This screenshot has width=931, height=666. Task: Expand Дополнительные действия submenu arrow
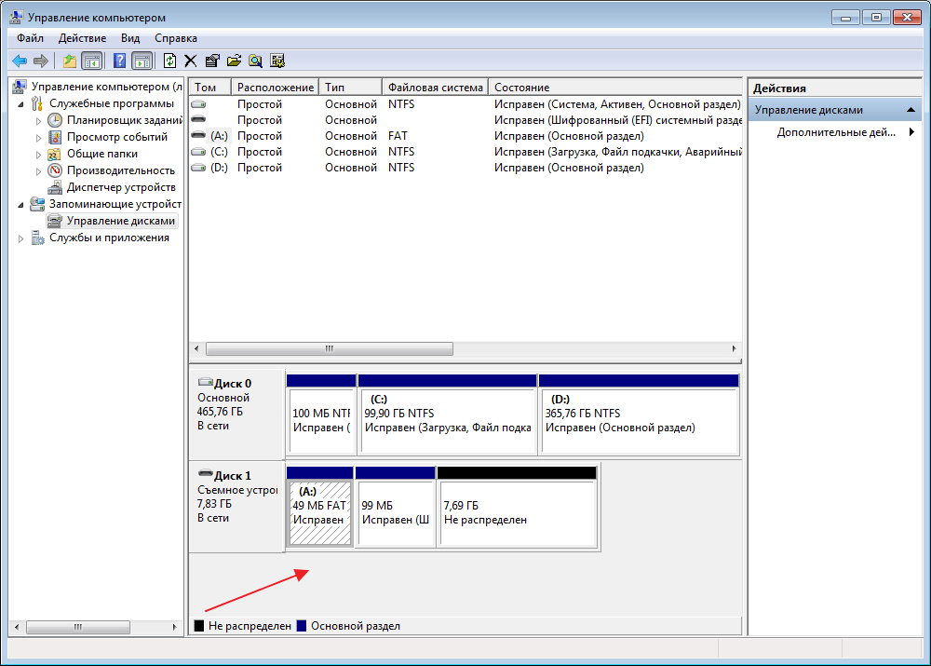click(911, 132)
